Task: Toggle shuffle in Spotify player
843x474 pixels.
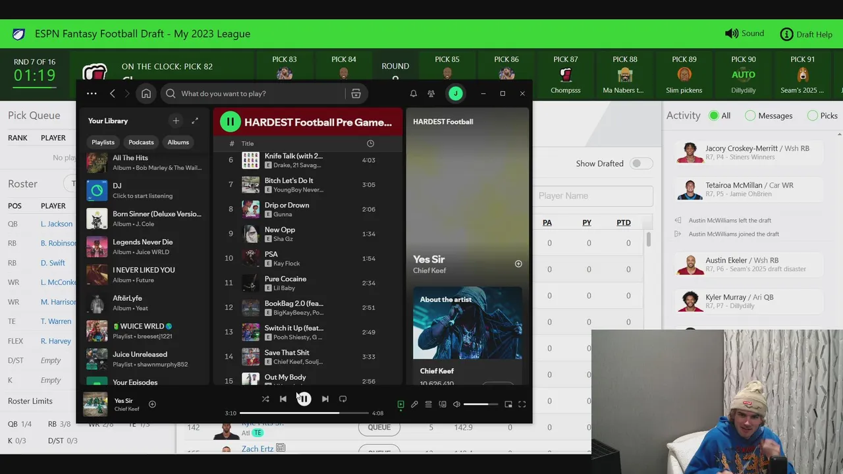Action: coord(265,399)
